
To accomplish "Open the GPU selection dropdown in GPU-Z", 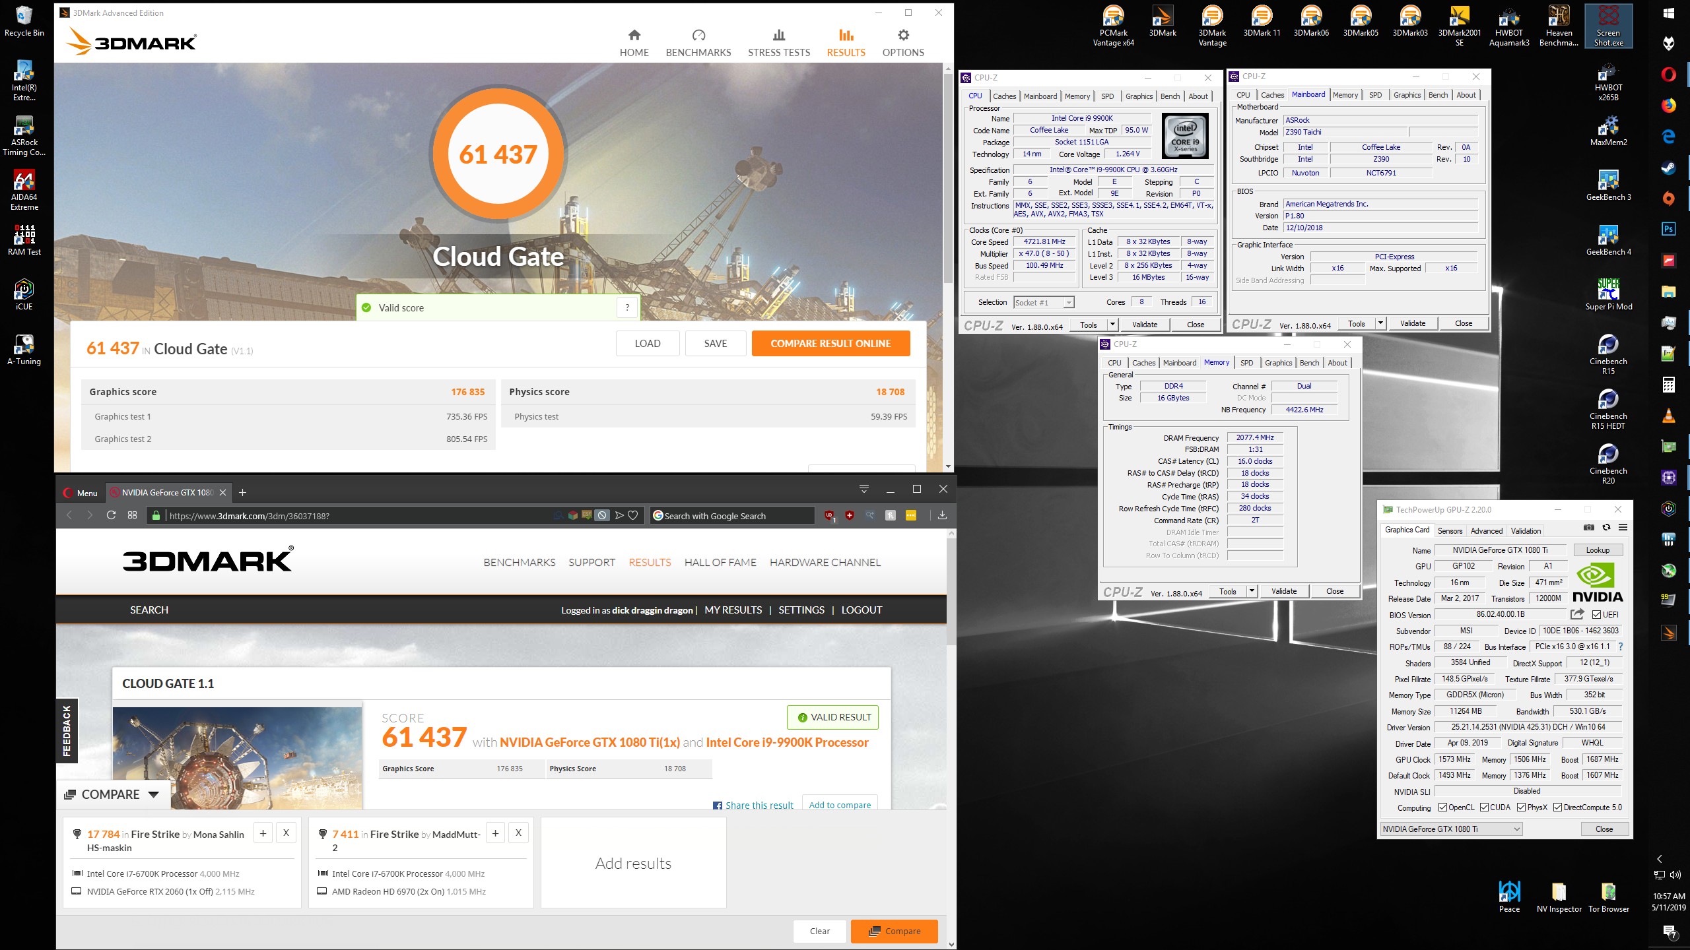I will pyautogui.click(x=1451, y=829).
